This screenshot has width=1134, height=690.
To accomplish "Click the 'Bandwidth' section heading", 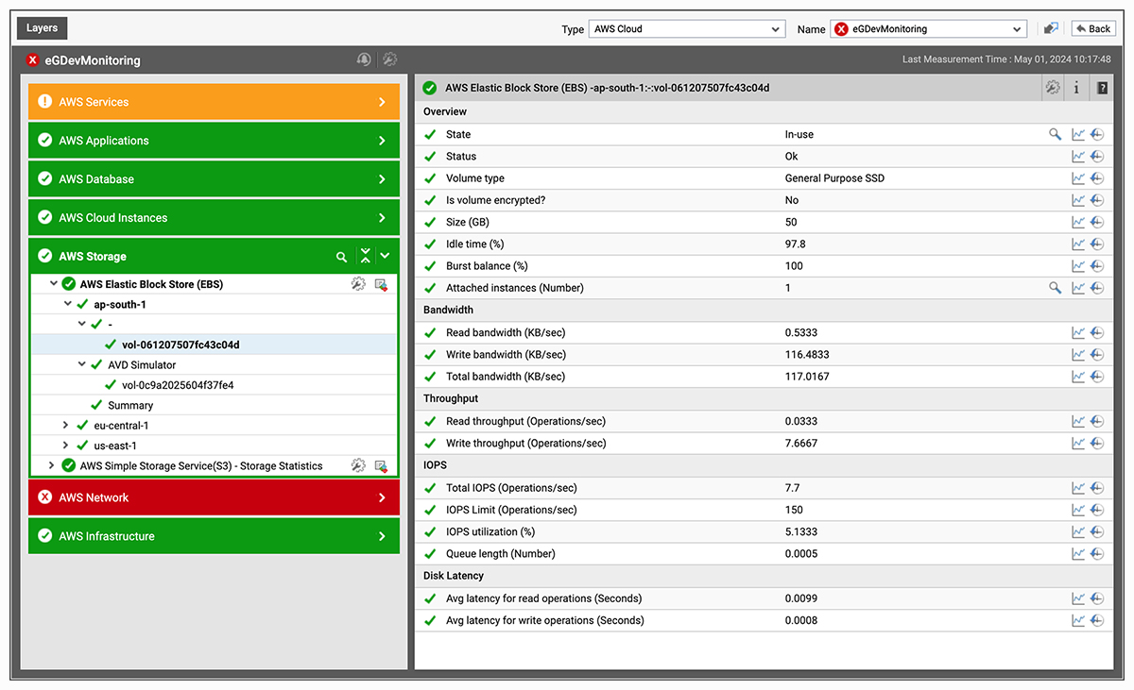I will [x=448, y=310].
